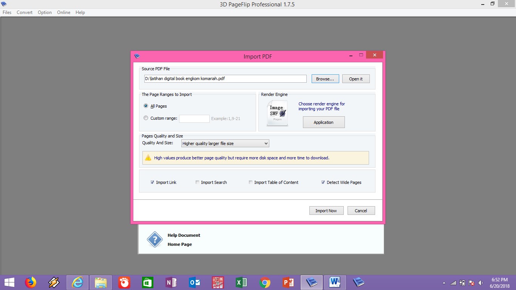Viewport: 516px width, 290px height.
Task: Open Excel from the taskbar
Action: tap(241, 282)
